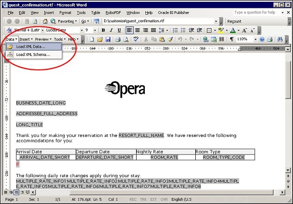Toggle Center paragraph alignment
The height and width of the screenshot is (204, 293).
[x=137, y=30]
